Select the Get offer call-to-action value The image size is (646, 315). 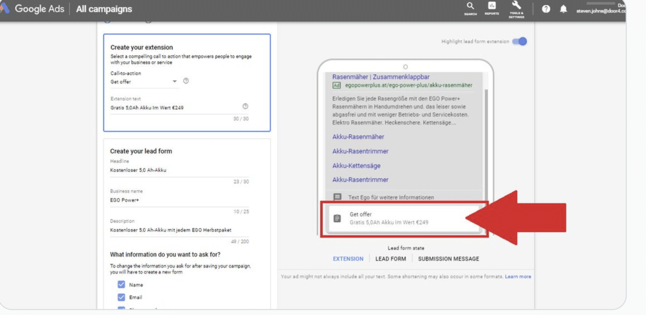[x=121, y=82]
